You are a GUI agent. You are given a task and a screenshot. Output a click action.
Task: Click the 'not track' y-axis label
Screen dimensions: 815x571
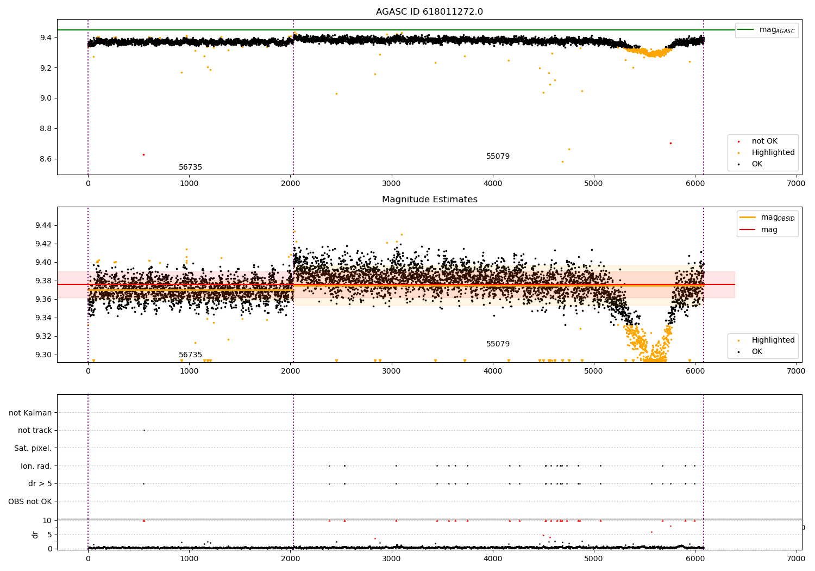tap(35, 431)
